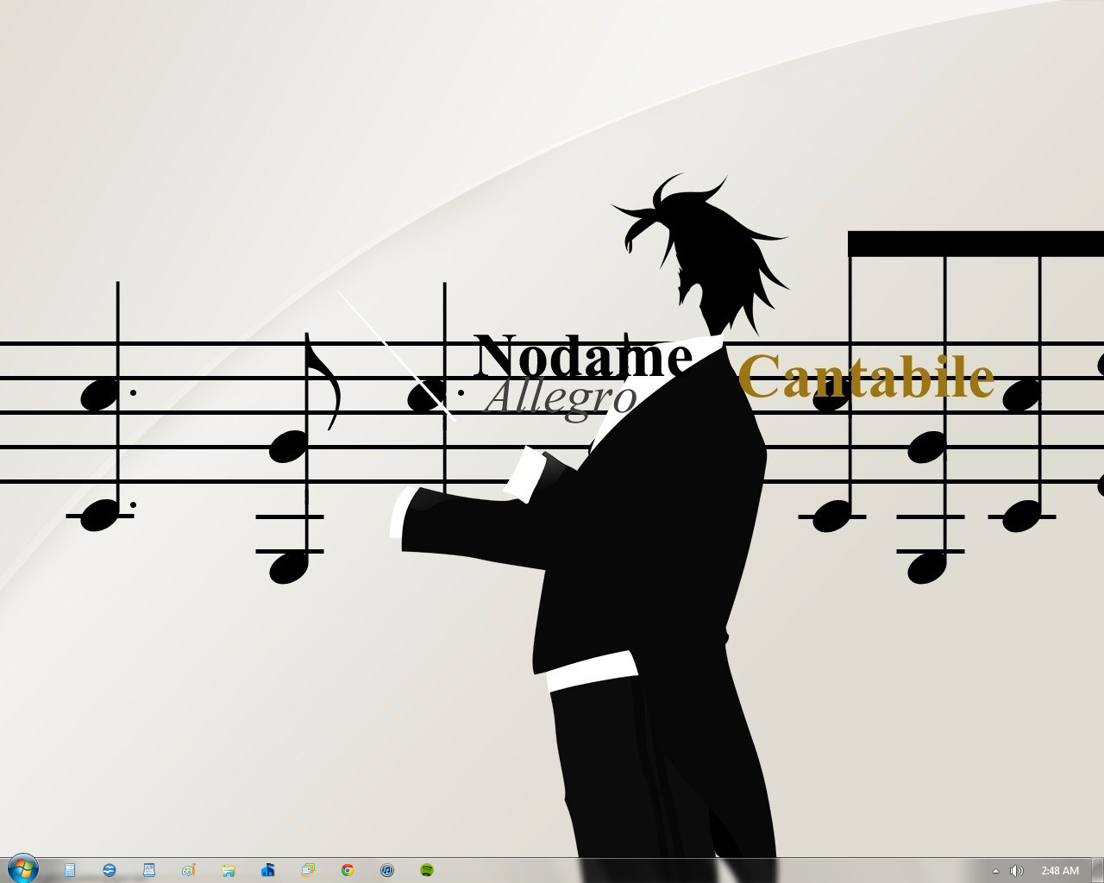Open the Windows Start menu
This screenshot has width=1104, height=883.
22,869
